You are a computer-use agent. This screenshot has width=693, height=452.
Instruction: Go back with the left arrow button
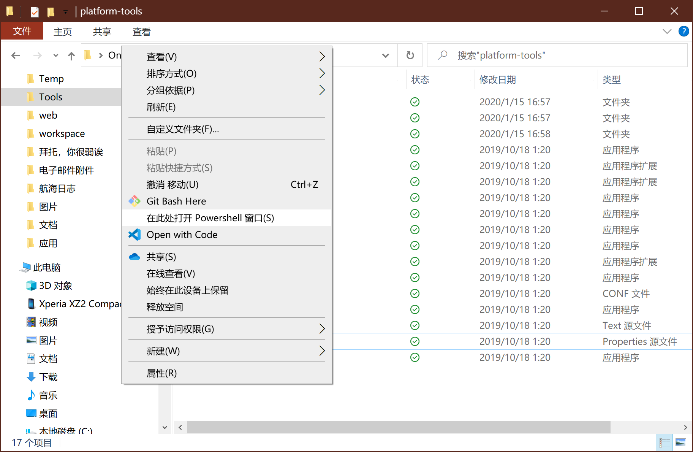[x=16, y=56]
